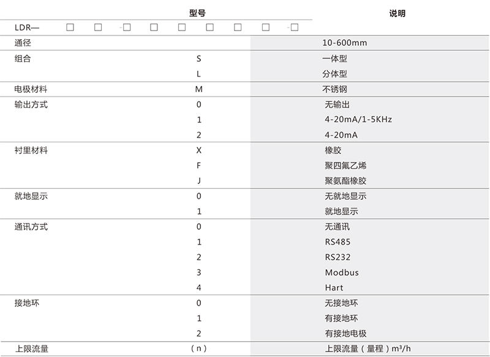490x357 pixels.
Task: Click the last checkbox in LDR row
Action: click(295, 28)
